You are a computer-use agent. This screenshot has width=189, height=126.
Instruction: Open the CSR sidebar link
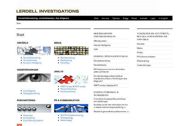pos(95,49)
